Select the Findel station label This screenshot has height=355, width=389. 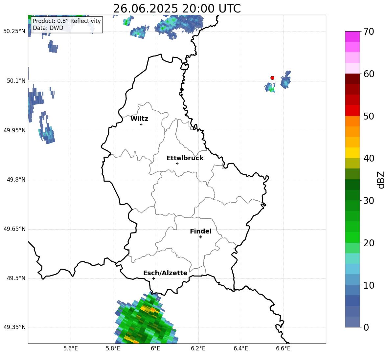[201, 231]
